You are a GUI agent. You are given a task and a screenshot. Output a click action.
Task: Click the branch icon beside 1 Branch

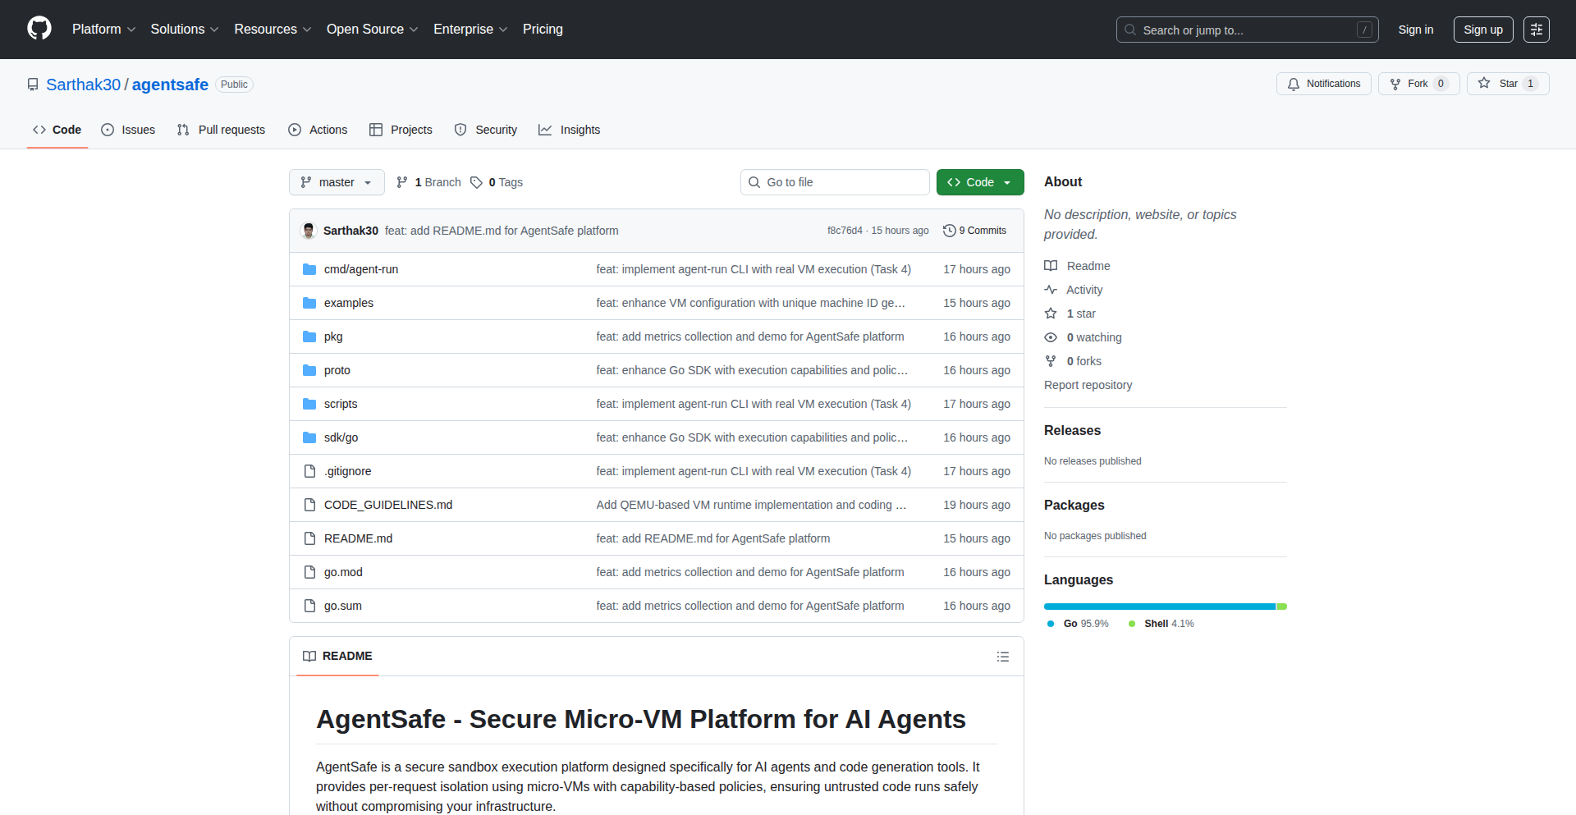click(x=402, y=182)
